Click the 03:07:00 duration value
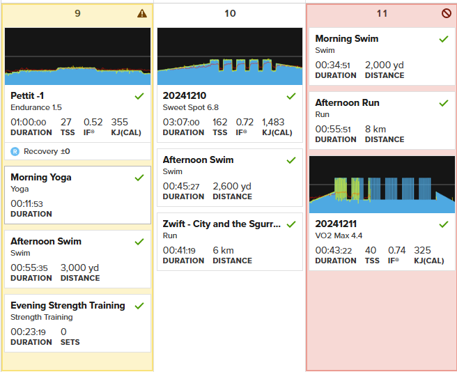The image size is (457, 372). coord(181,122)
